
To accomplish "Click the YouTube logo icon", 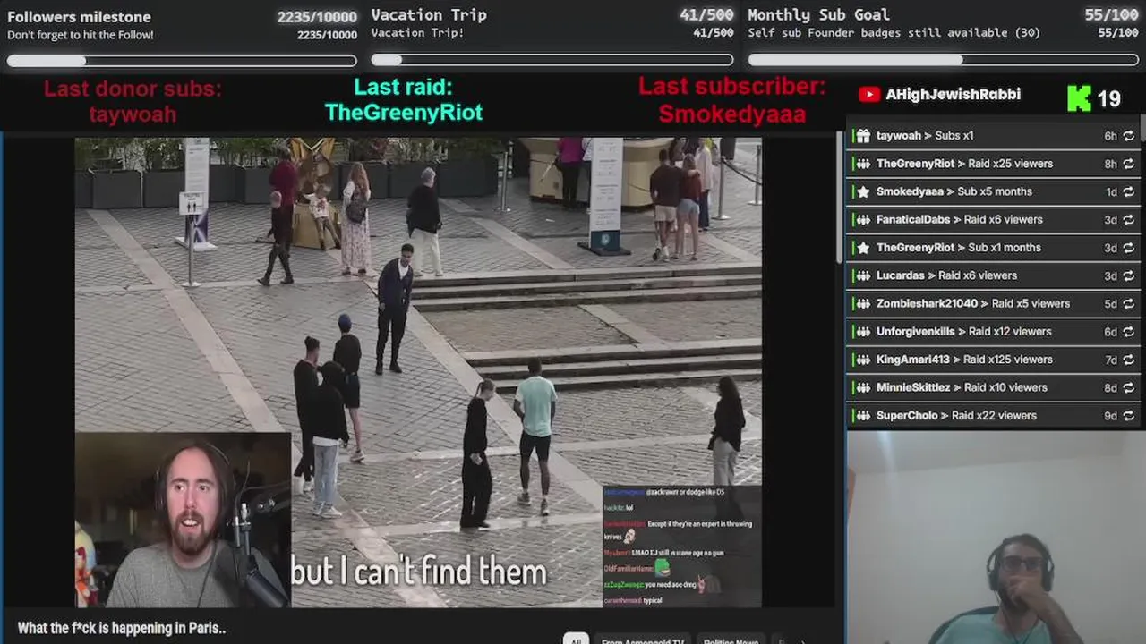I will 868,95.
